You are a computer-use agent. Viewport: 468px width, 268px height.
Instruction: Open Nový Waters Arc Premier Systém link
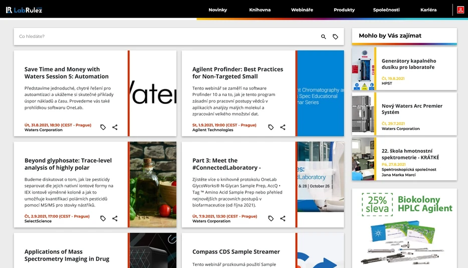point(412,109)
